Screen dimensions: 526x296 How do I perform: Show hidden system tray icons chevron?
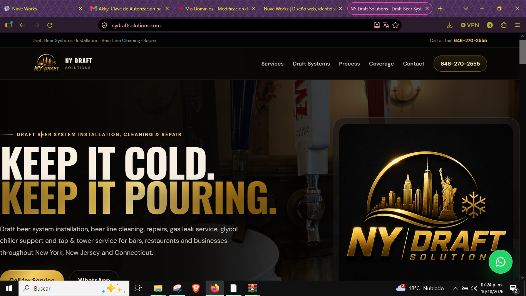pos(455,288)
